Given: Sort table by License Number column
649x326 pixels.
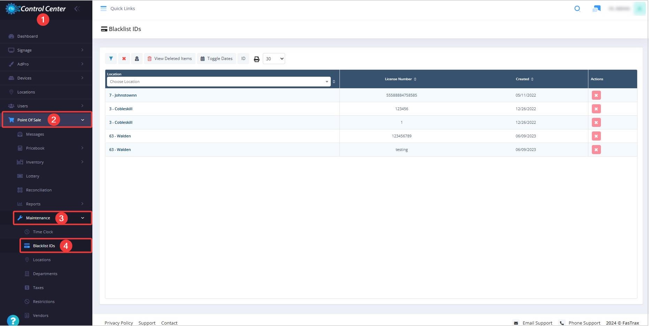Looking at the screenshot, I should click(400, 79).
